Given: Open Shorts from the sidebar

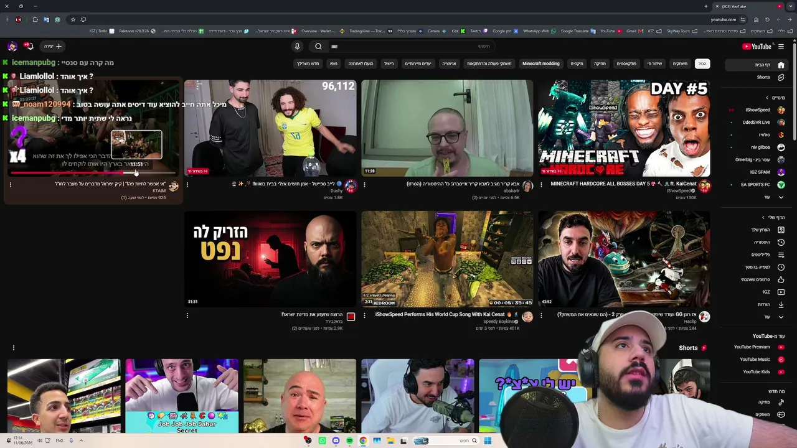Looking at the screenshot, I should click(x=758, y=77).
